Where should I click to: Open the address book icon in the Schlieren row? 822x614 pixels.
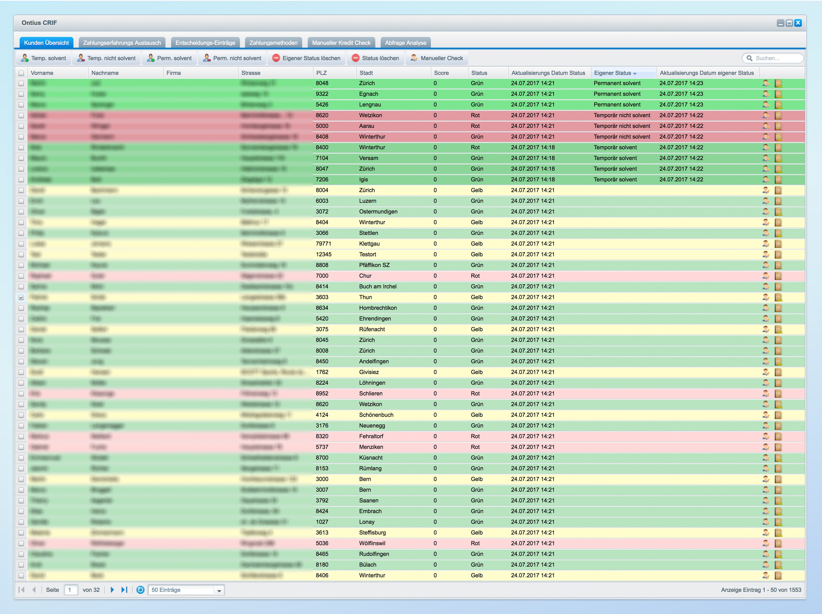(x=778, y=393)
